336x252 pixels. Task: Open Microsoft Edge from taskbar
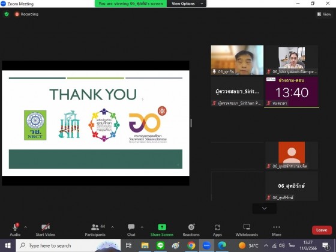click(x=222, y=245)
